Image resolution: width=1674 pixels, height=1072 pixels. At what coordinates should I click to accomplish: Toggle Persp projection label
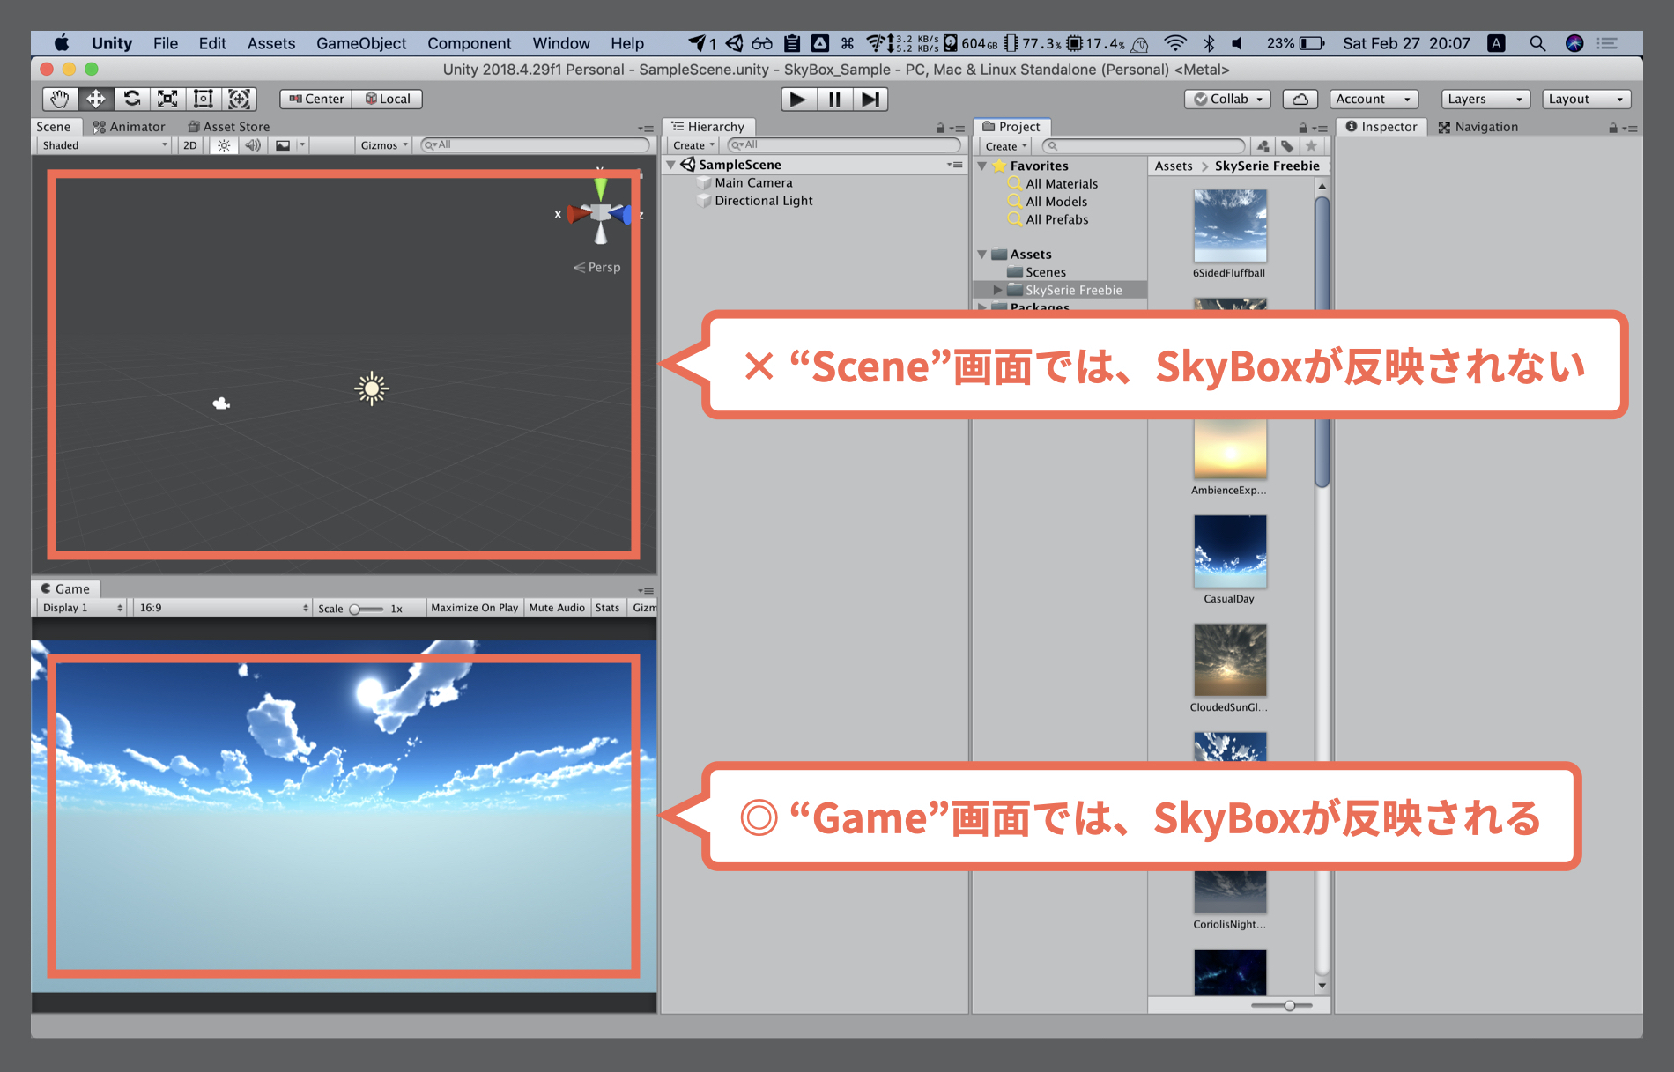(x=597, y=267)
